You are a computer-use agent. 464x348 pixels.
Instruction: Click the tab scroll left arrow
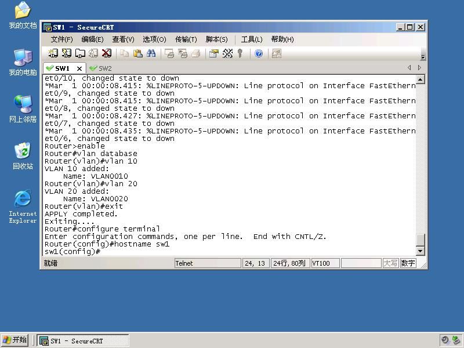tap(409, 68)
